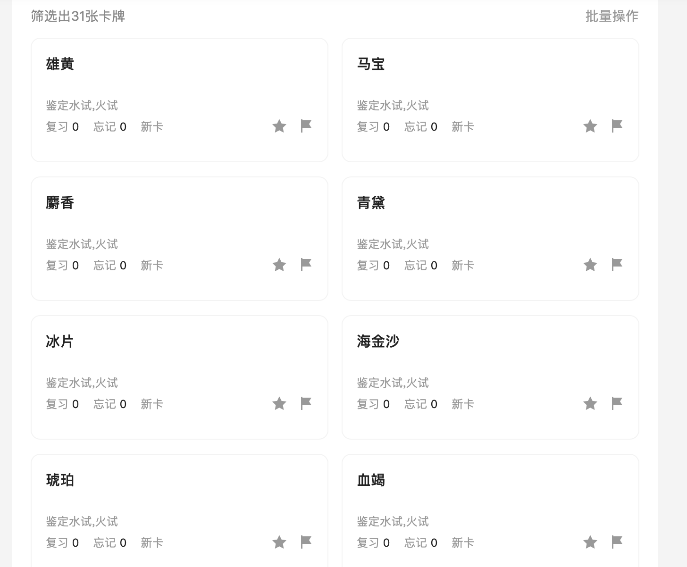Star the 雄黄 card
687x567 pixels.
point(279,126)
